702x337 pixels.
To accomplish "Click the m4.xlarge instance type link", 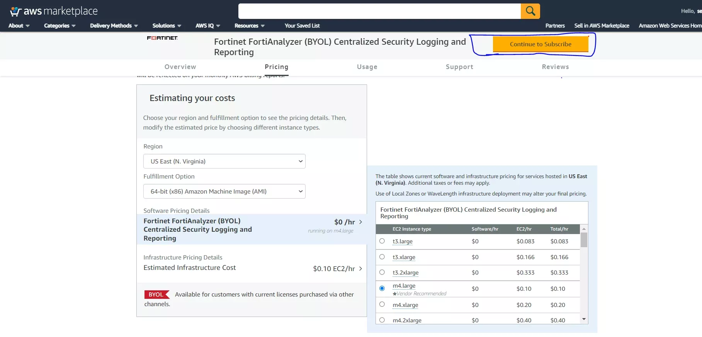I will click(405, 305).
